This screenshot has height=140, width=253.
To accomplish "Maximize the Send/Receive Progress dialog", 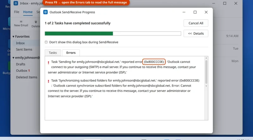I will point(195,12).
